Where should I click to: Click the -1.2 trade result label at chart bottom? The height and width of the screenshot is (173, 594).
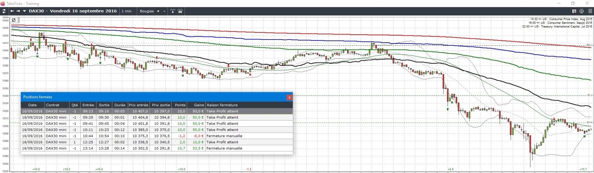coord(249,169)
